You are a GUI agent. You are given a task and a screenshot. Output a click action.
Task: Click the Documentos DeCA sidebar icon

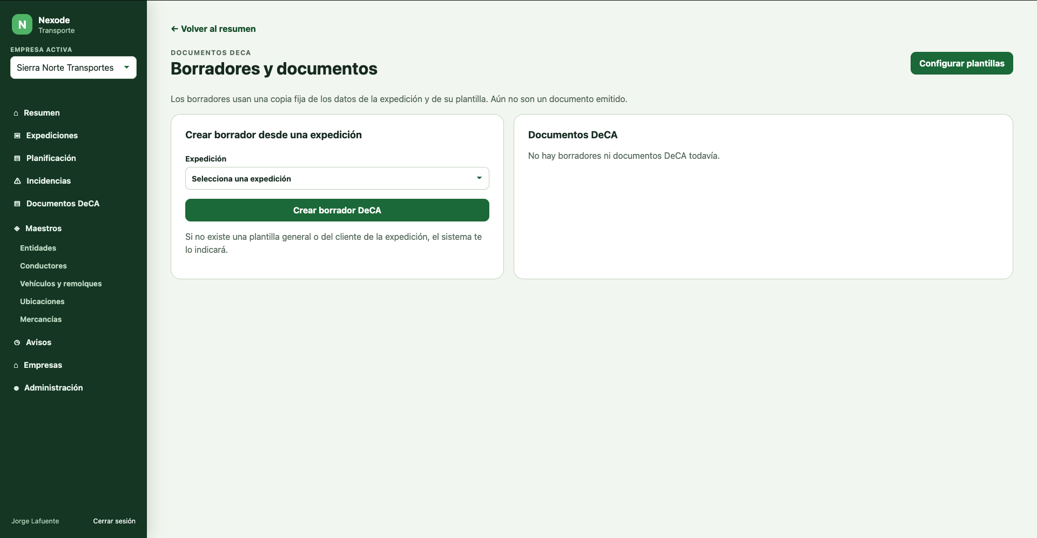tap(17, 204)
